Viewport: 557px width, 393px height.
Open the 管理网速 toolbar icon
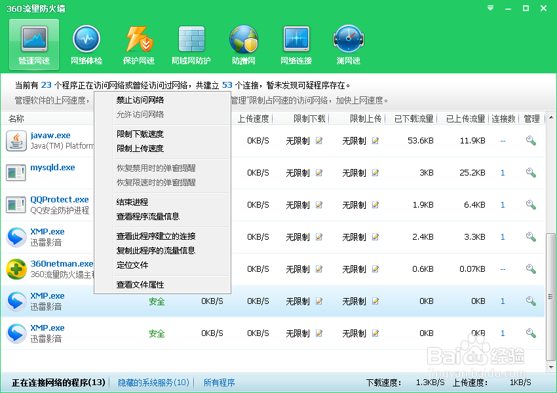click(34, 45)
